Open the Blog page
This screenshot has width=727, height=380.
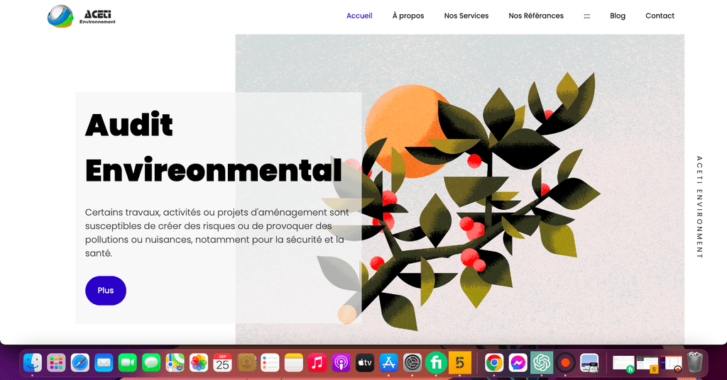tap(618, 16)
